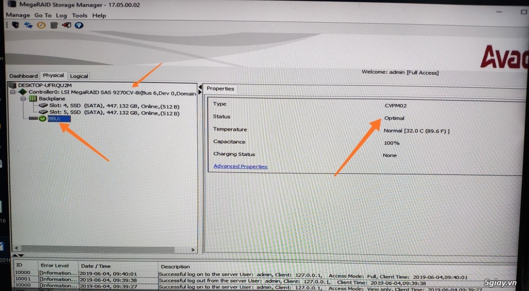This screenshot has height=291, width=529.
Task: Click the down arrow above the log panel
Action: coord(21,255)
